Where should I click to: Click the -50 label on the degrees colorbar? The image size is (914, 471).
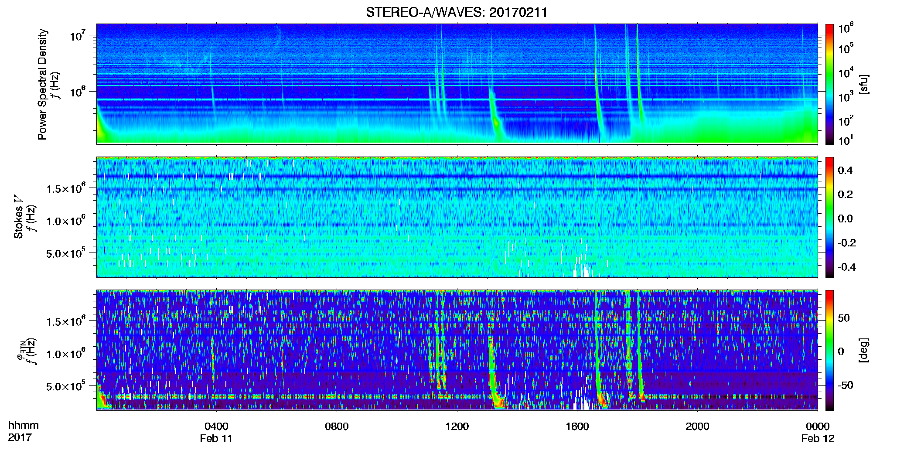tap(846, 385)
